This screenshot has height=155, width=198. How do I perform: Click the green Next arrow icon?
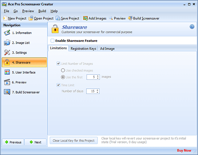(x=31, y=142)
